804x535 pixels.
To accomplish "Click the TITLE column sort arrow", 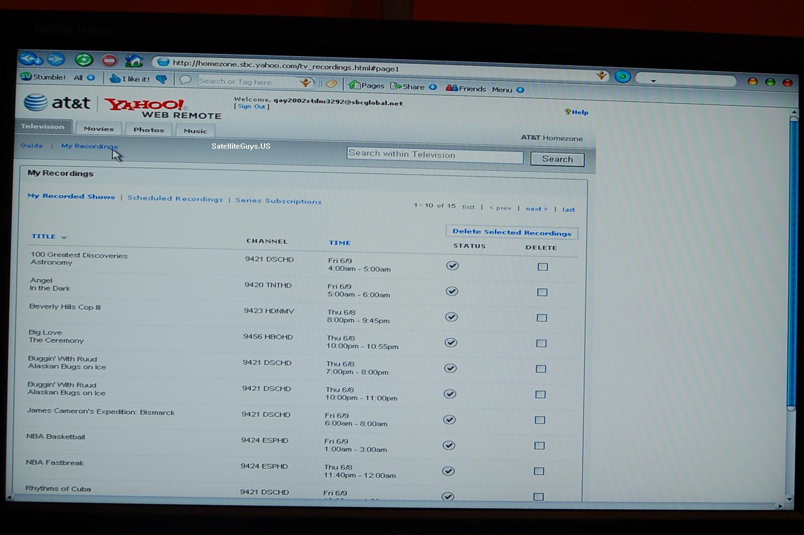I will 64,237.
